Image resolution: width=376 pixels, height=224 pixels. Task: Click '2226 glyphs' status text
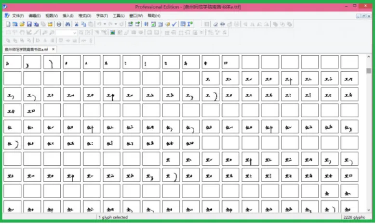tap(354, 217)
